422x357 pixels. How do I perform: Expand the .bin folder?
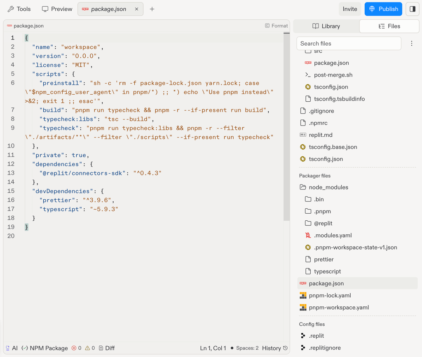[x=319, y=199]
